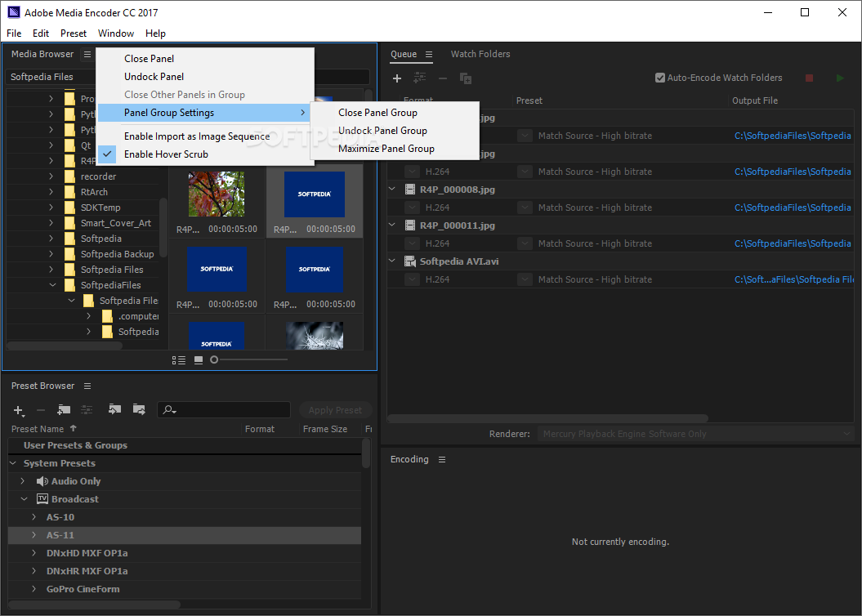The width and height of the screenshot is (862, 616).
Task: Open preset dropdown under R4P_000011.jpg
Action: pos(525,243)
